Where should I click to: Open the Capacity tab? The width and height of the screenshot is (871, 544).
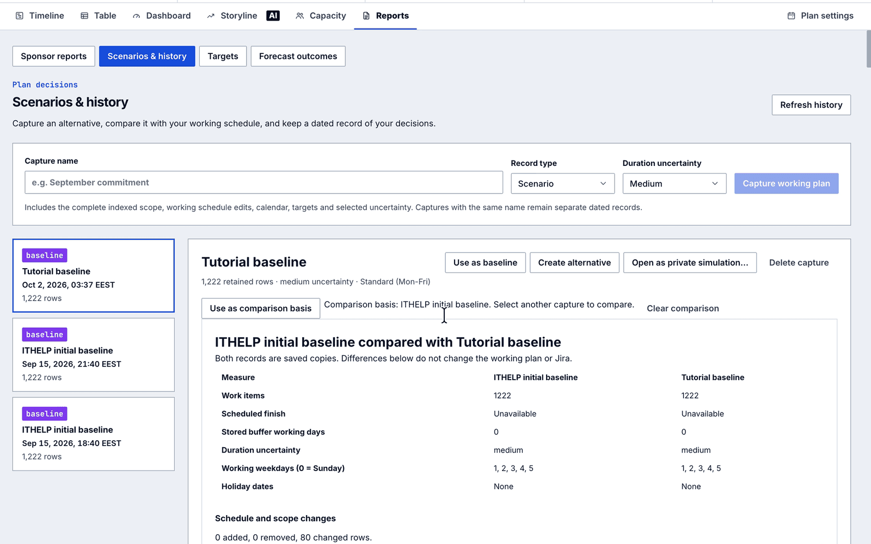pos(321,16)
